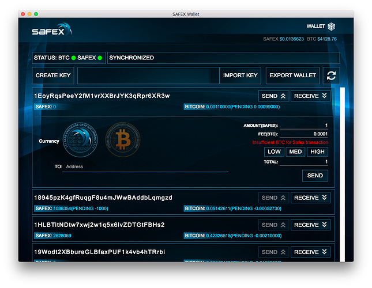This screenshot has width=372, height=288.
Task: Click the BTC green status indicator
Action: (x=74, y=58)
